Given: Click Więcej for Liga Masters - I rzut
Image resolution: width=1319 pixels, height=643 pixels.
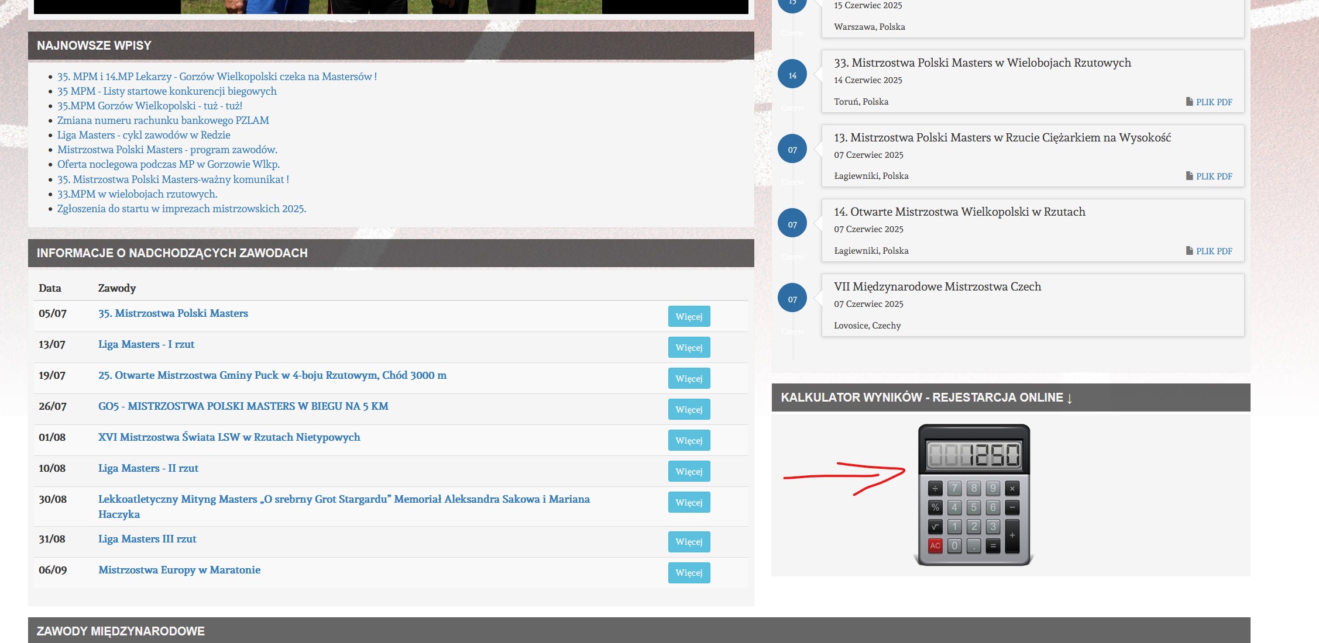Looking at the screenshot, I should (x=689, y=347).
